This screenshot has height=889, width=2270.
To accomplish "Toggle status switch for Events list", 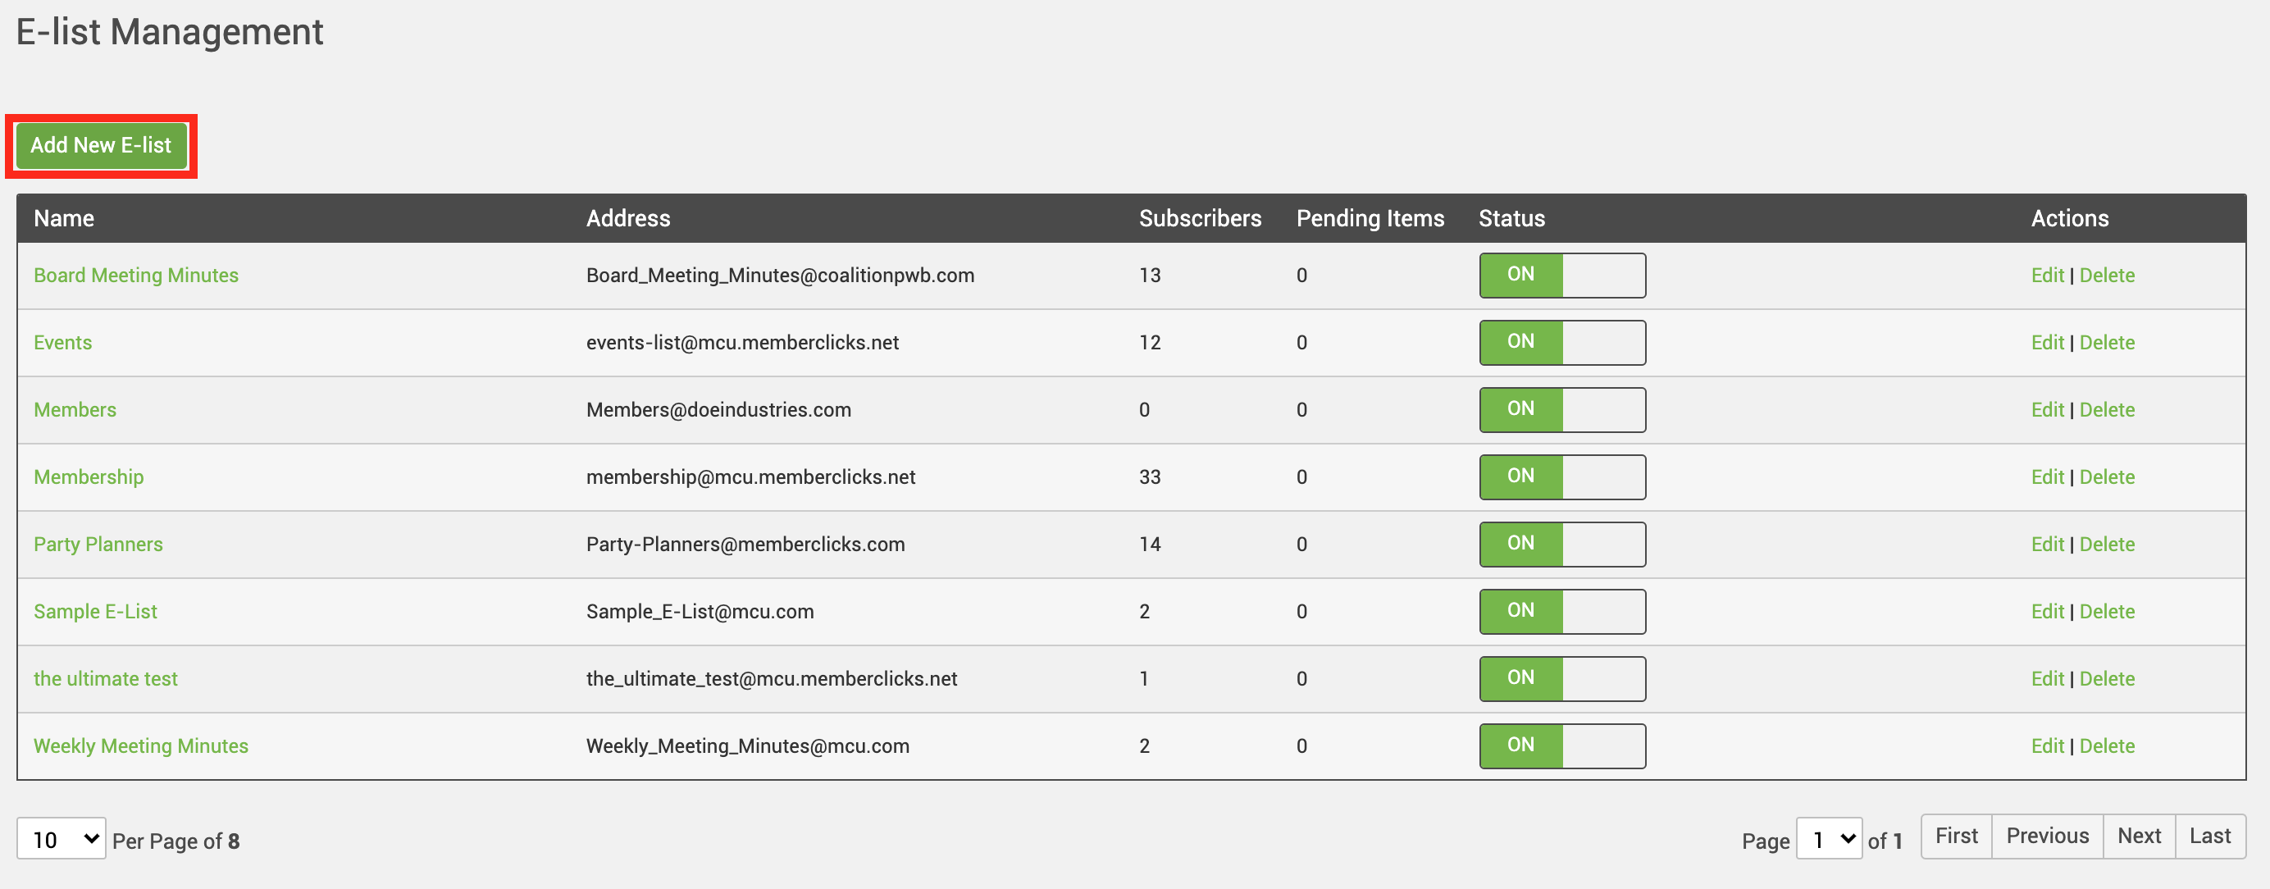I will click(1562, 343).
